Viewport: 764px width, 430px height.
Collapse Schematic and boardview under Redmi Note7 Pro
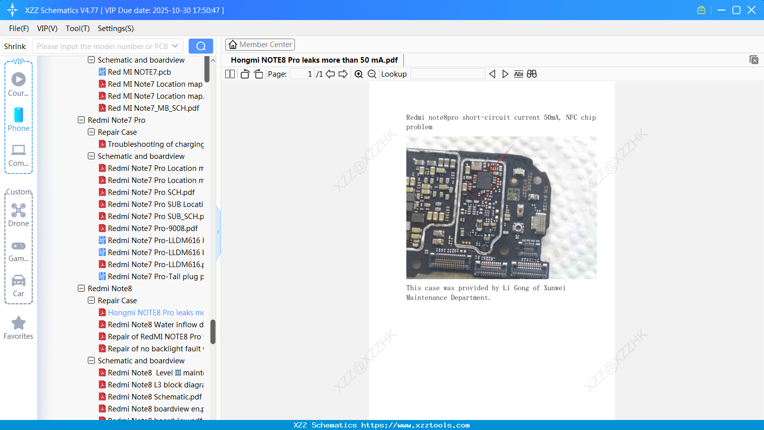click(91, 156)
